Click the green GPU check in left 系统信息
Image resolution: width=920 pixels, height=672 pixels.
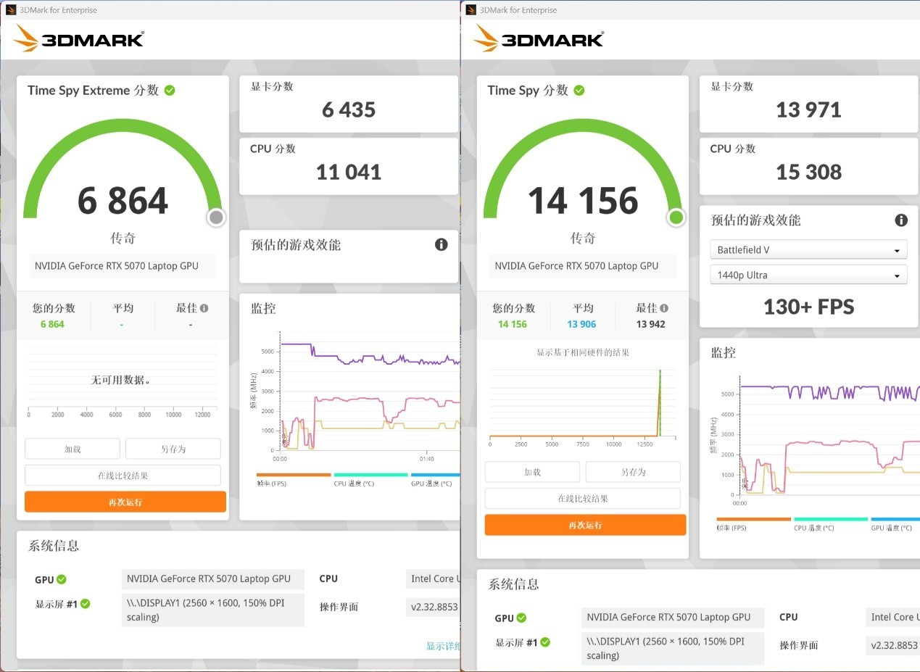pyautogui.click(x=62, y=579)
